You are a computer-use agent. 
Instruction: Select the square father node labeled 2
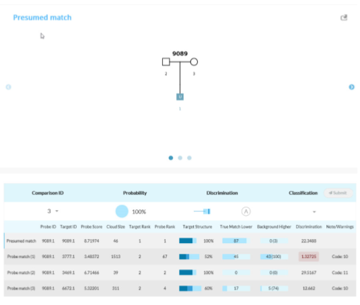[166, 62]
